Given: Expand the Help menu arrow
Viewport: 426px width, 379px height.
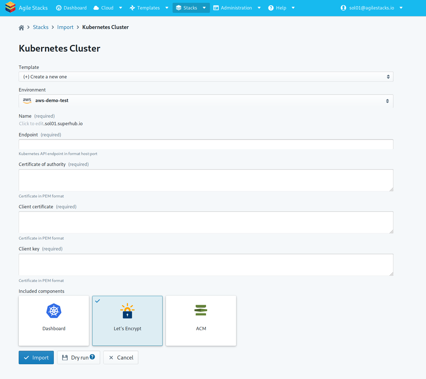Looking at the screenshot, I should tap(293, 8).
